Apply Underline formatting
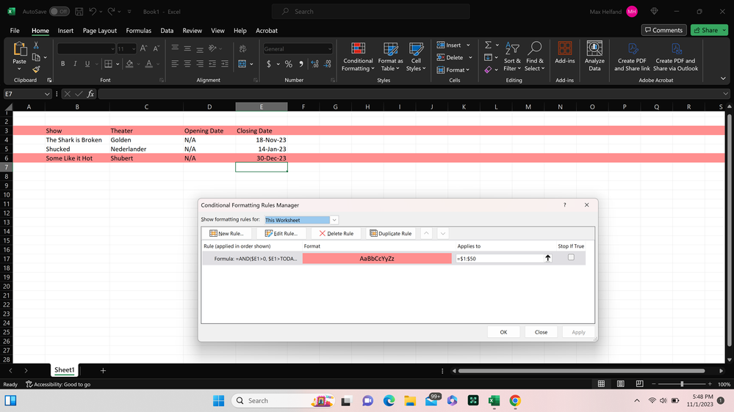Viewport: 734px width, 412px height. [87, 64]
